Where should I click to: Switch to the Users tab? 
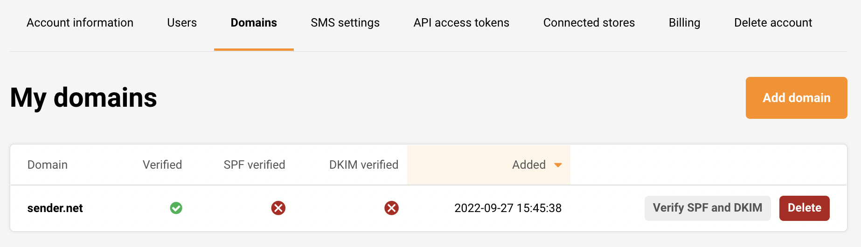(182, 22)
